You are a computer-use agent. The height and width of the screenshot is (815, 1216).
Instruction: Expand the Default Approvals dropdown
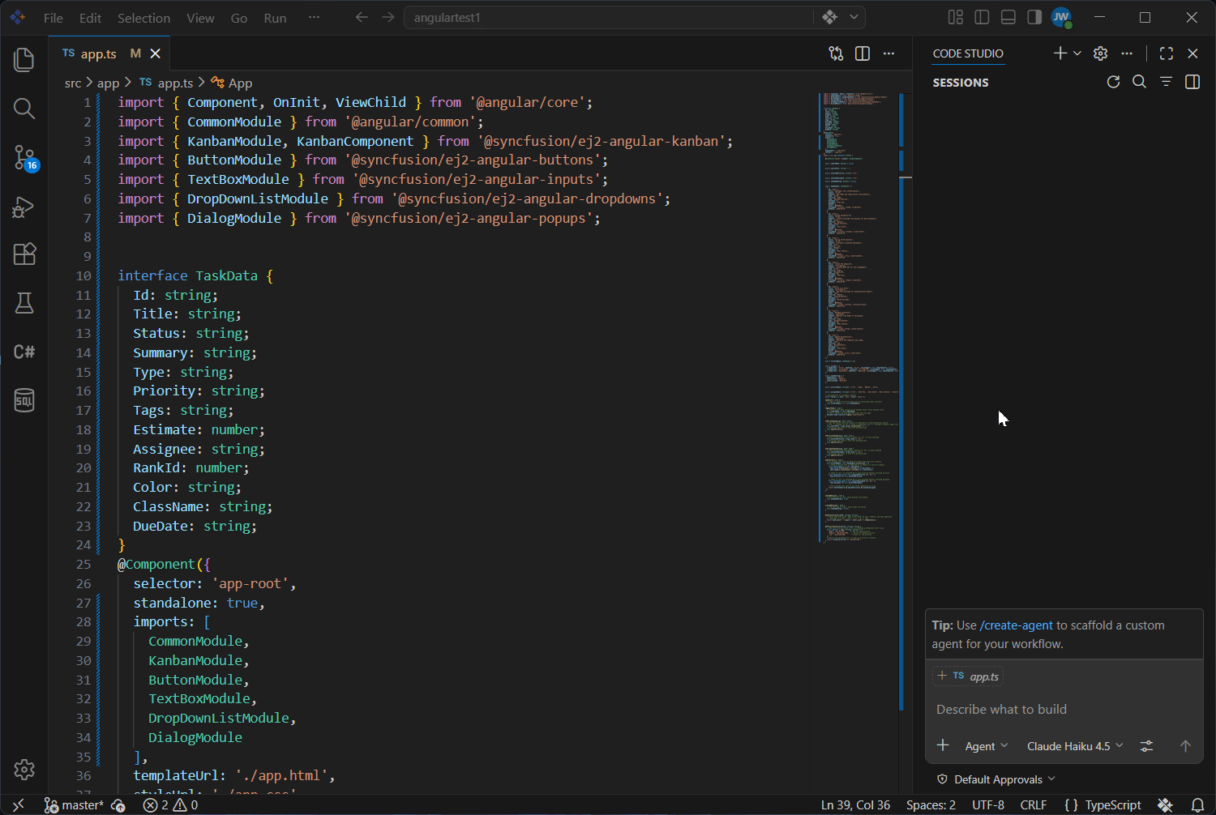coord(996,779)
